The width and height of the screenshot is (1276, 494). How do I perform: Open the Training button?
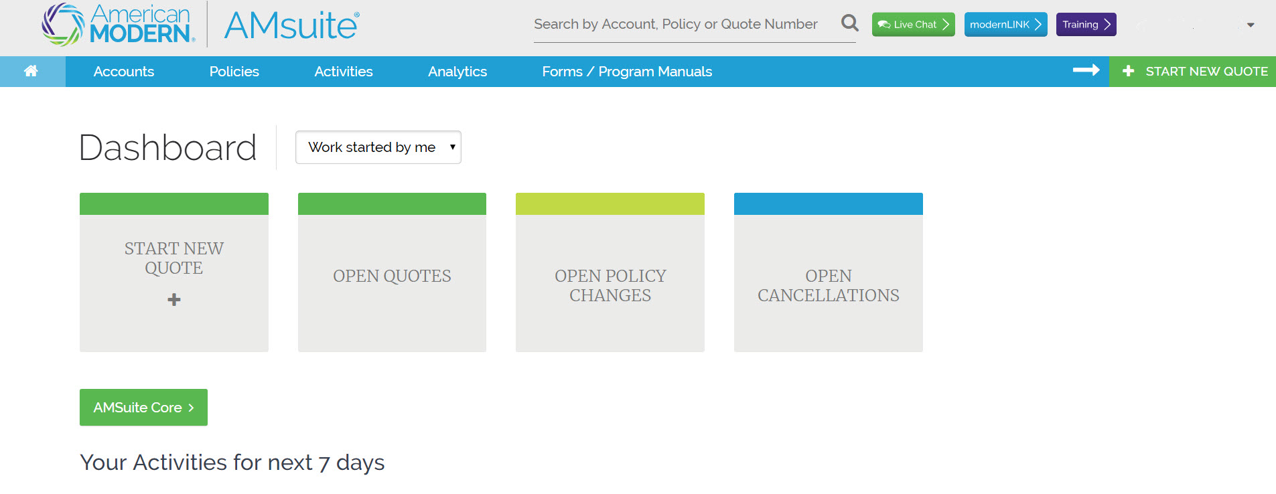(1086, 25)
